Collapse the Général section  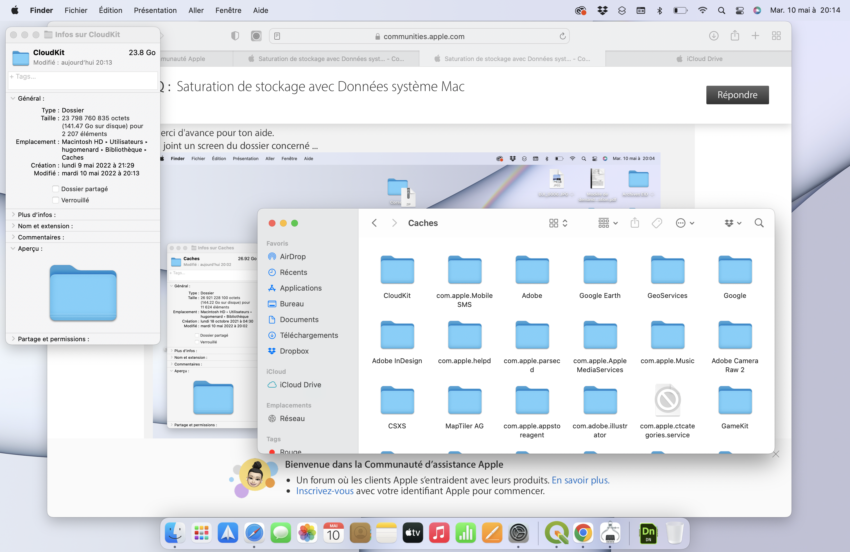[x=13, y=98]
